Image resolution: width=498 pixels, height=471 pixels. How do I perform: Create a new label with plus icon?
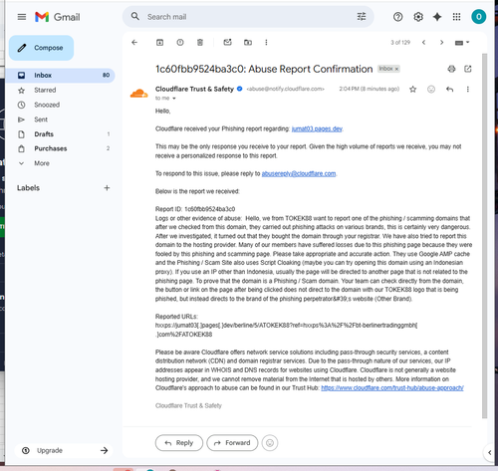tap(107, 188)
